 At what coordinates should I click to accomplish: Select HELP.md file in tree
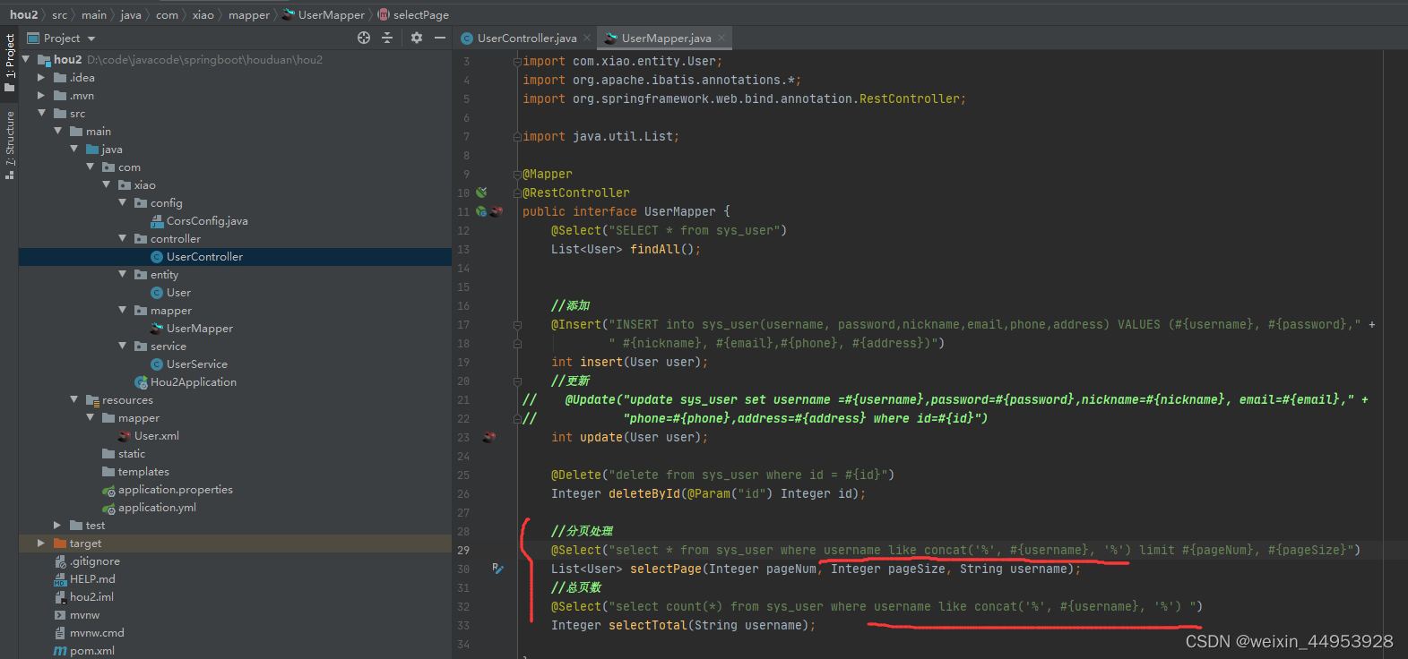[92, 578]
